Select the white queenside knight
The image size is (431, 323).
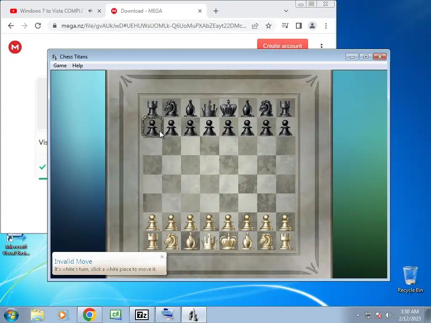pyautogui.click(x=172, y=241)
